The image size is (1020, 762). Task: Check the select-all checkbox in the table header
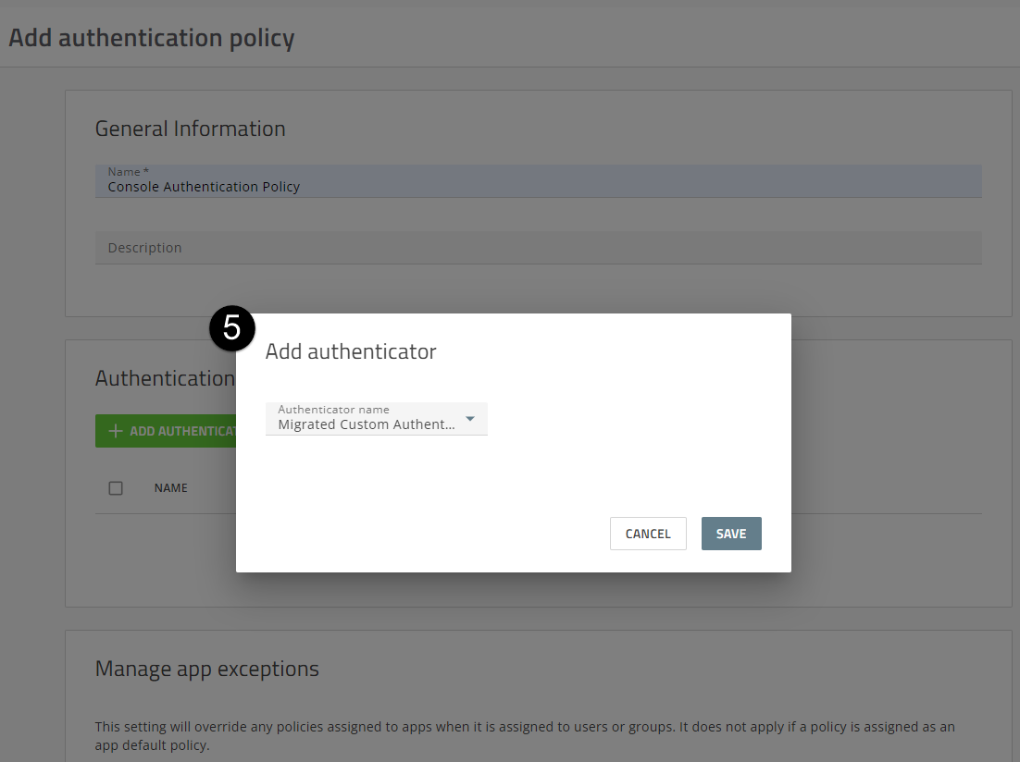point(116,487)
